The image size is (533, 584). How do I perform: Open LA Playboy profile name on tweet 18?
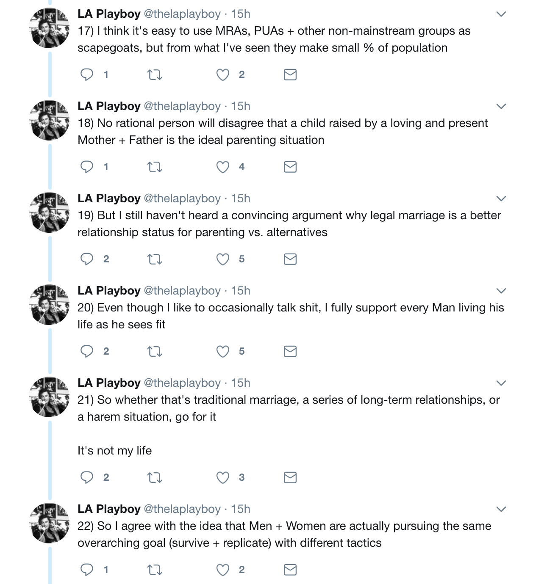click(109, 106)
